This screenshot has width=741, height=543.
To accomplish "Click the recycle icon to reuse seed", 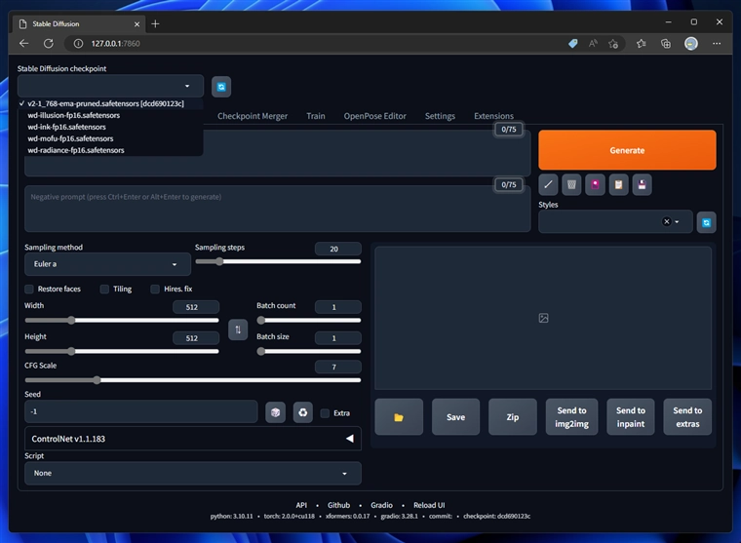I will (x=303, y=412).
